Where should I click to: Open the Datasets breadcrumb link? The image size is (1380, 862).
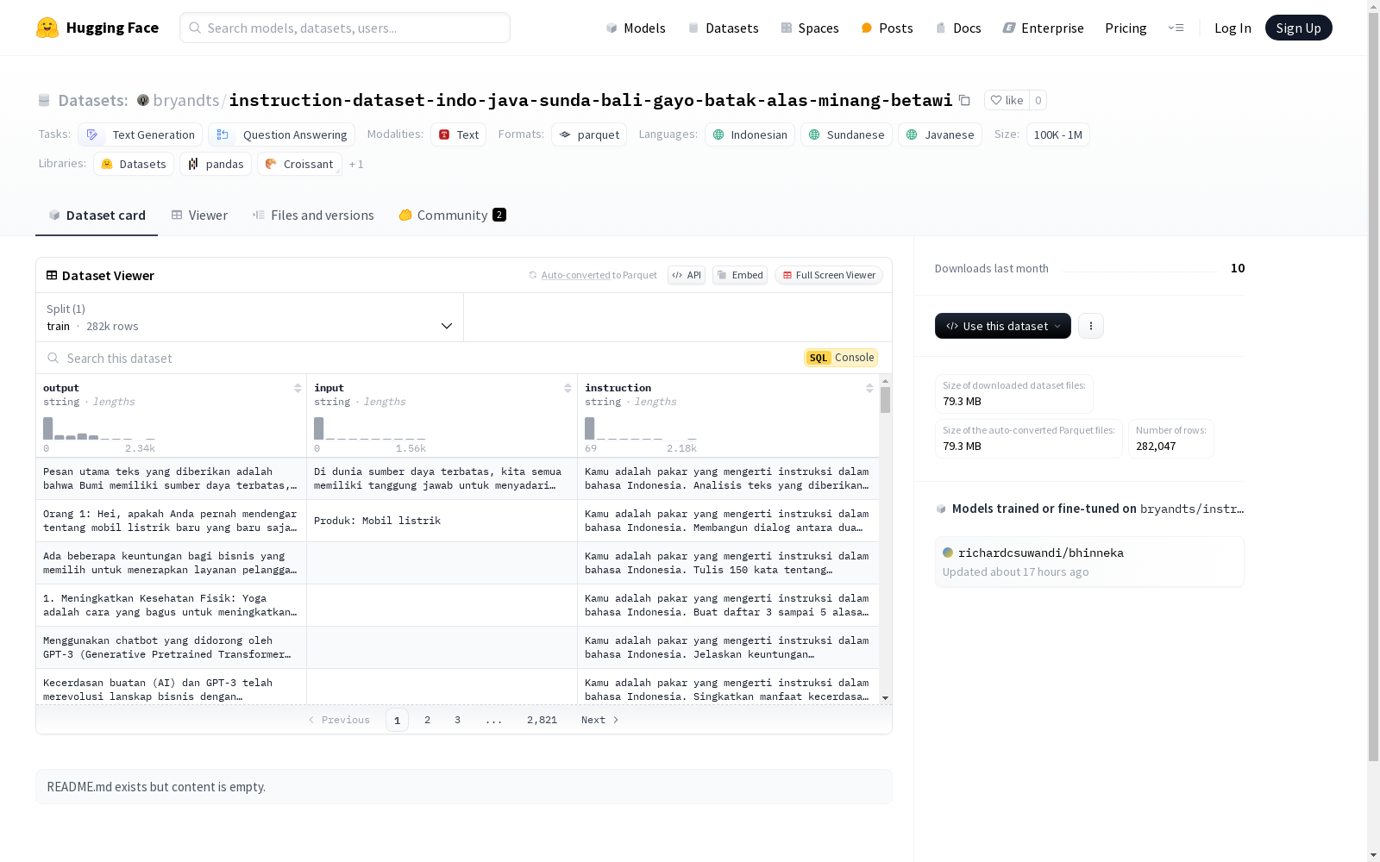[x=93, y=100]
